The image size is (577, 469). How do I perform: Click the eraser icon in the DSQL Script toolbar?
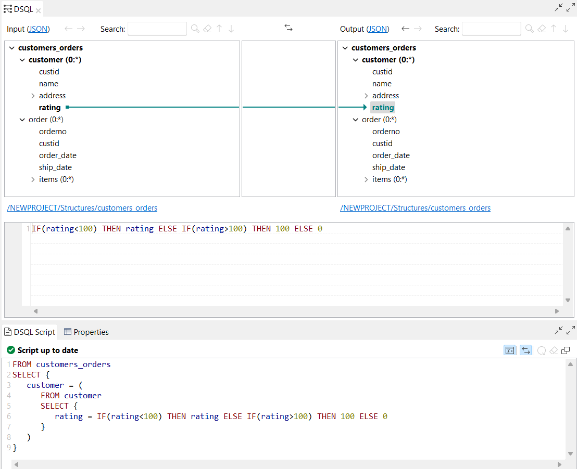pos(554,350)
